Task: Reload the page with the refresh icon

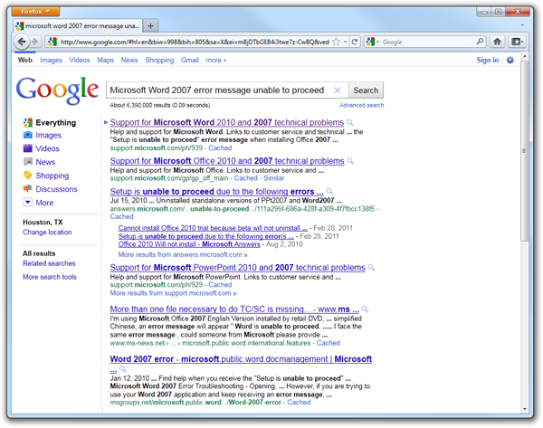Action: 355,42
